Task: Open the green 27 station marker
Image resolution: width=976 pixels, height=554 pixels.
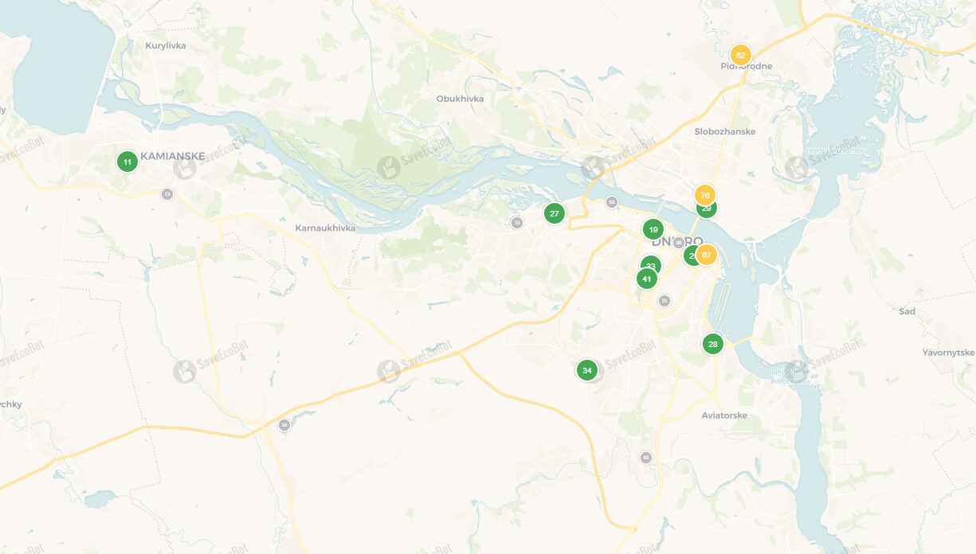Action: 555,213
